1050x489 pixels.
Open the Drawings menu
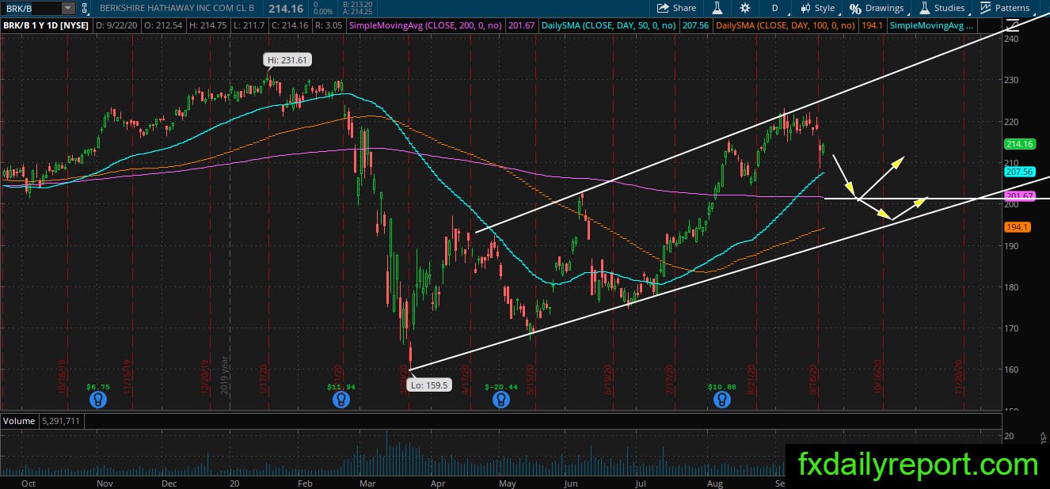877,8
